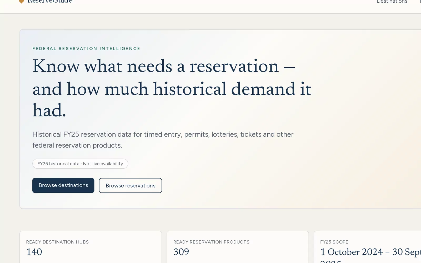Click the 309 reservation products value
The image size is (421, 263).
pos(181,252)
